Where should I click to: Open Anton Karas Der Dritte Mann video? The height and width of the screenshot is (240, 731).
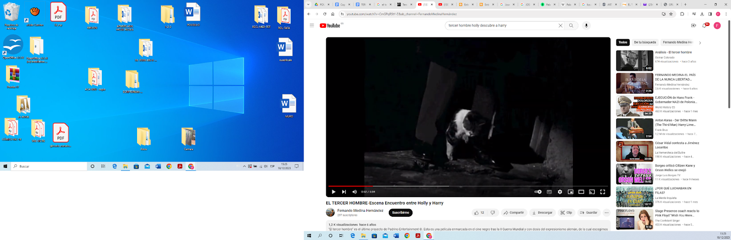click(x=635, y=128)
